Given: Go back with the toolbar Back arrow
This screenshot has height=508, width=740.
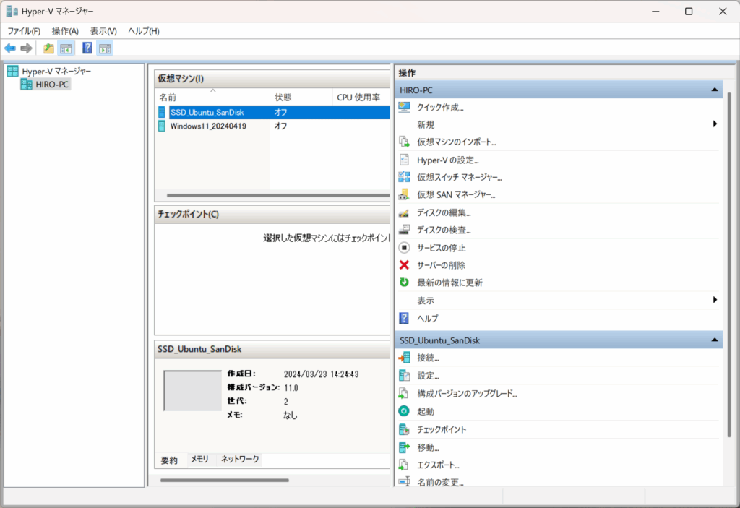Looking at the screenshot, I should 10,48.
